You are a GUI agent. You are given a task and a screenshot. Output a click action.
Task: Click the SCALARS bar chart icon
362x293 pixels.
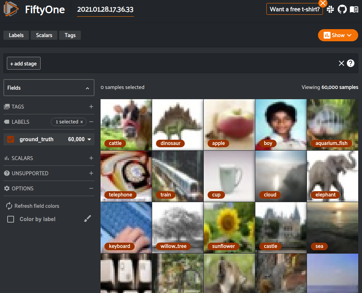click(x=7, y=158)
